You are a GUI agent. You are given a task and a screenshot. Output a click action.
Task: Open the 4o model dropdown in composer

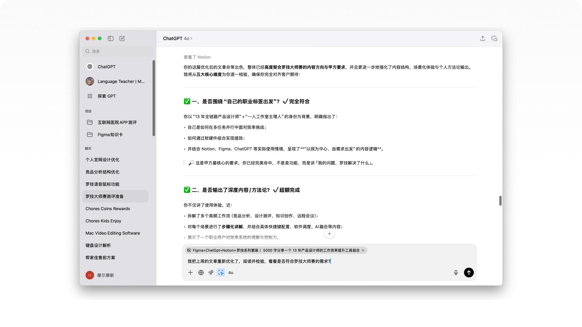(x=231, y=273)
